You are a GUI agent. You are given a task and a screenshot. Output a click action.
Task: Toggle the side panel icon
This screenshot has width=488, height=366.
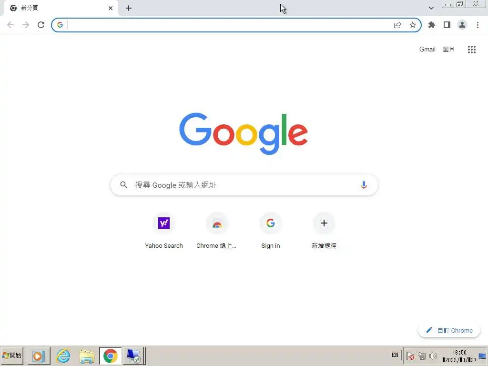(447, 25)
